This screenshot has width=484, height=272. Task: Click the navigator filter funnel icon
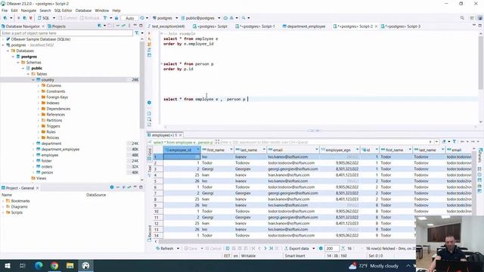[137, 32]
